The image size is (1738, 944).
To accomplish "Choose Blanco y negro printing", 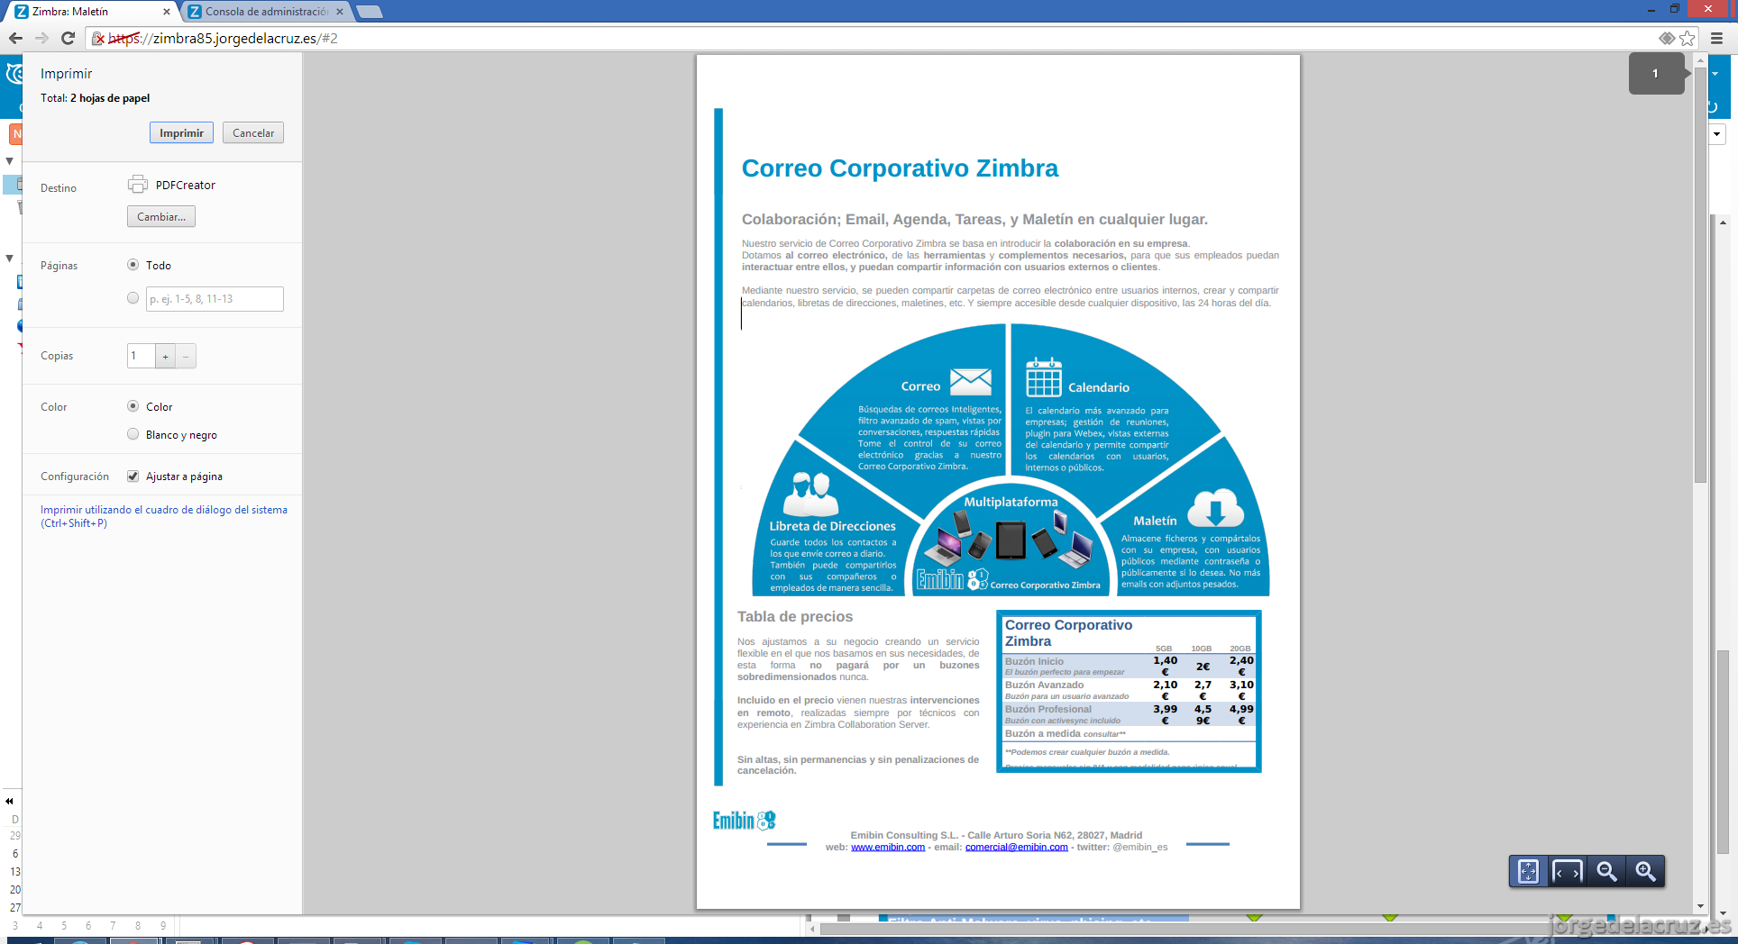I will (x=133, y=434).
